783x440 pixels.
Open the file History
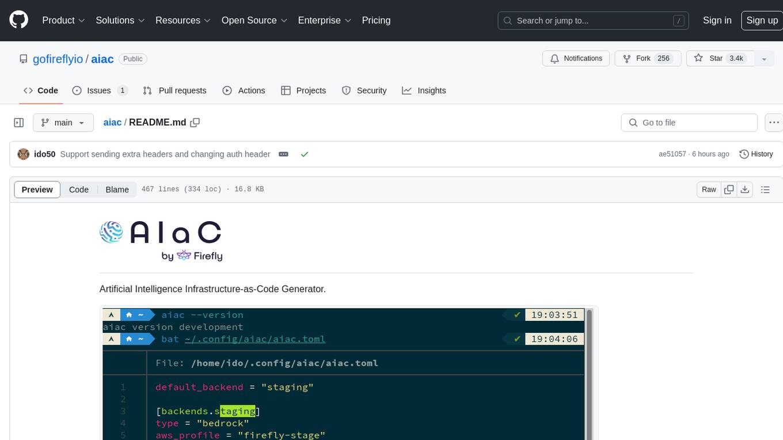(756, 154)
